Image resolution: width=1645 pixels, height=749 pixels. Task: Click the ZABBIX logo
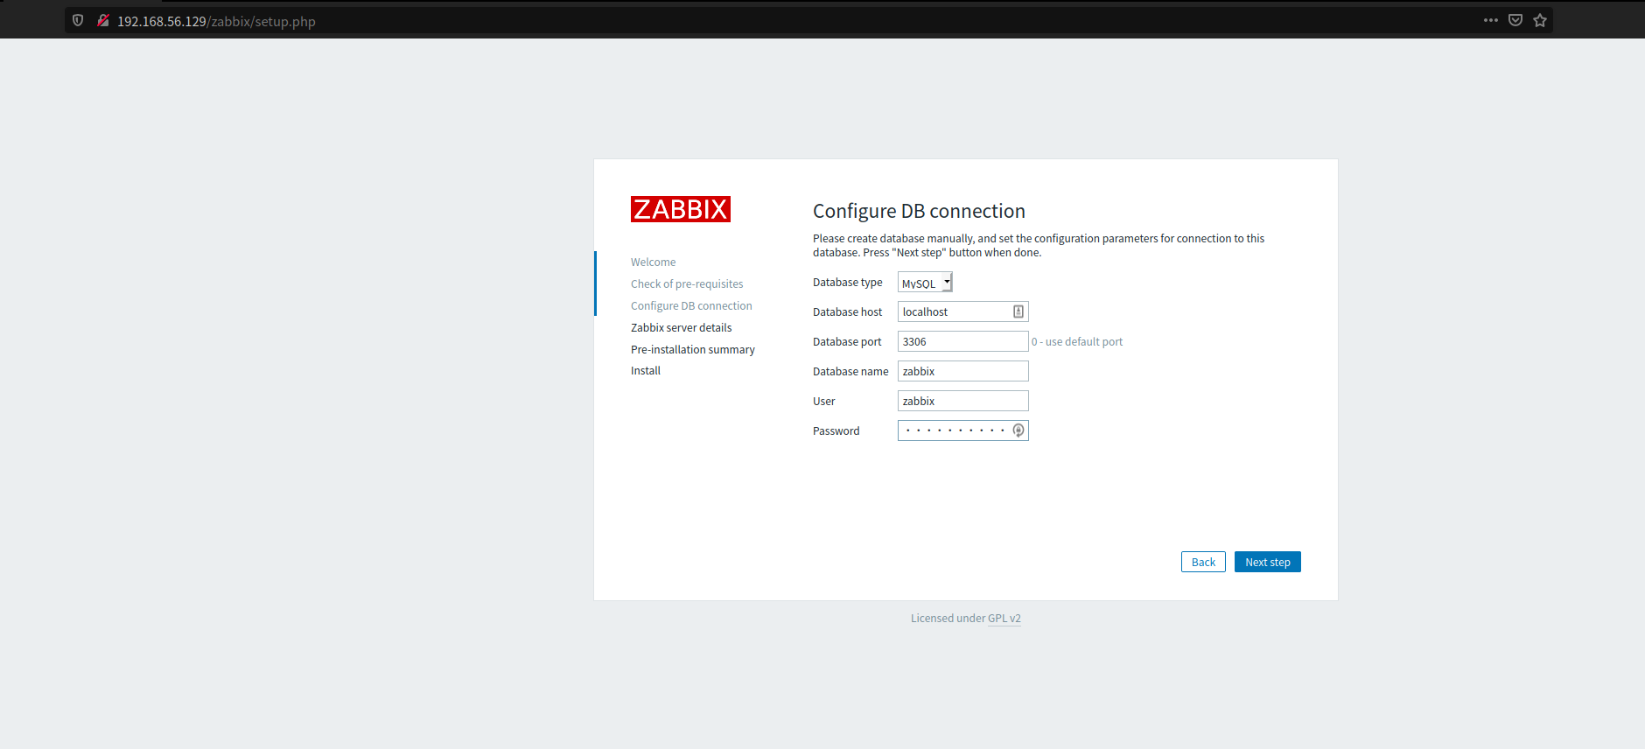pos(681,209)
